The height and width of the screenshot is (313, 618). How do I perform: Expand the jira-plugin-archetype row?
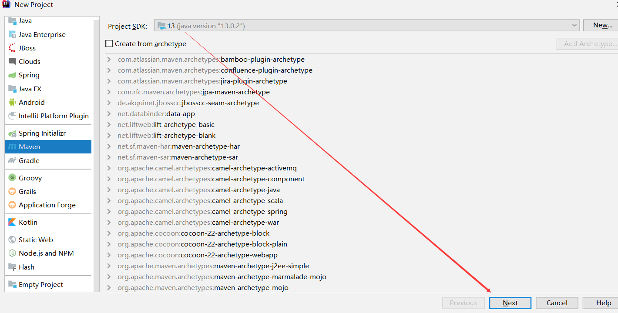pos(109,81)
